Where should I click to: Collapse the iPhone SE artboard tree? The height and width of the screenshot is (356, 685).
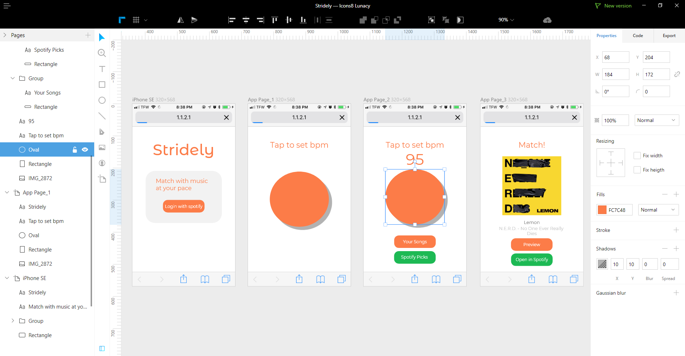(7, 278)
